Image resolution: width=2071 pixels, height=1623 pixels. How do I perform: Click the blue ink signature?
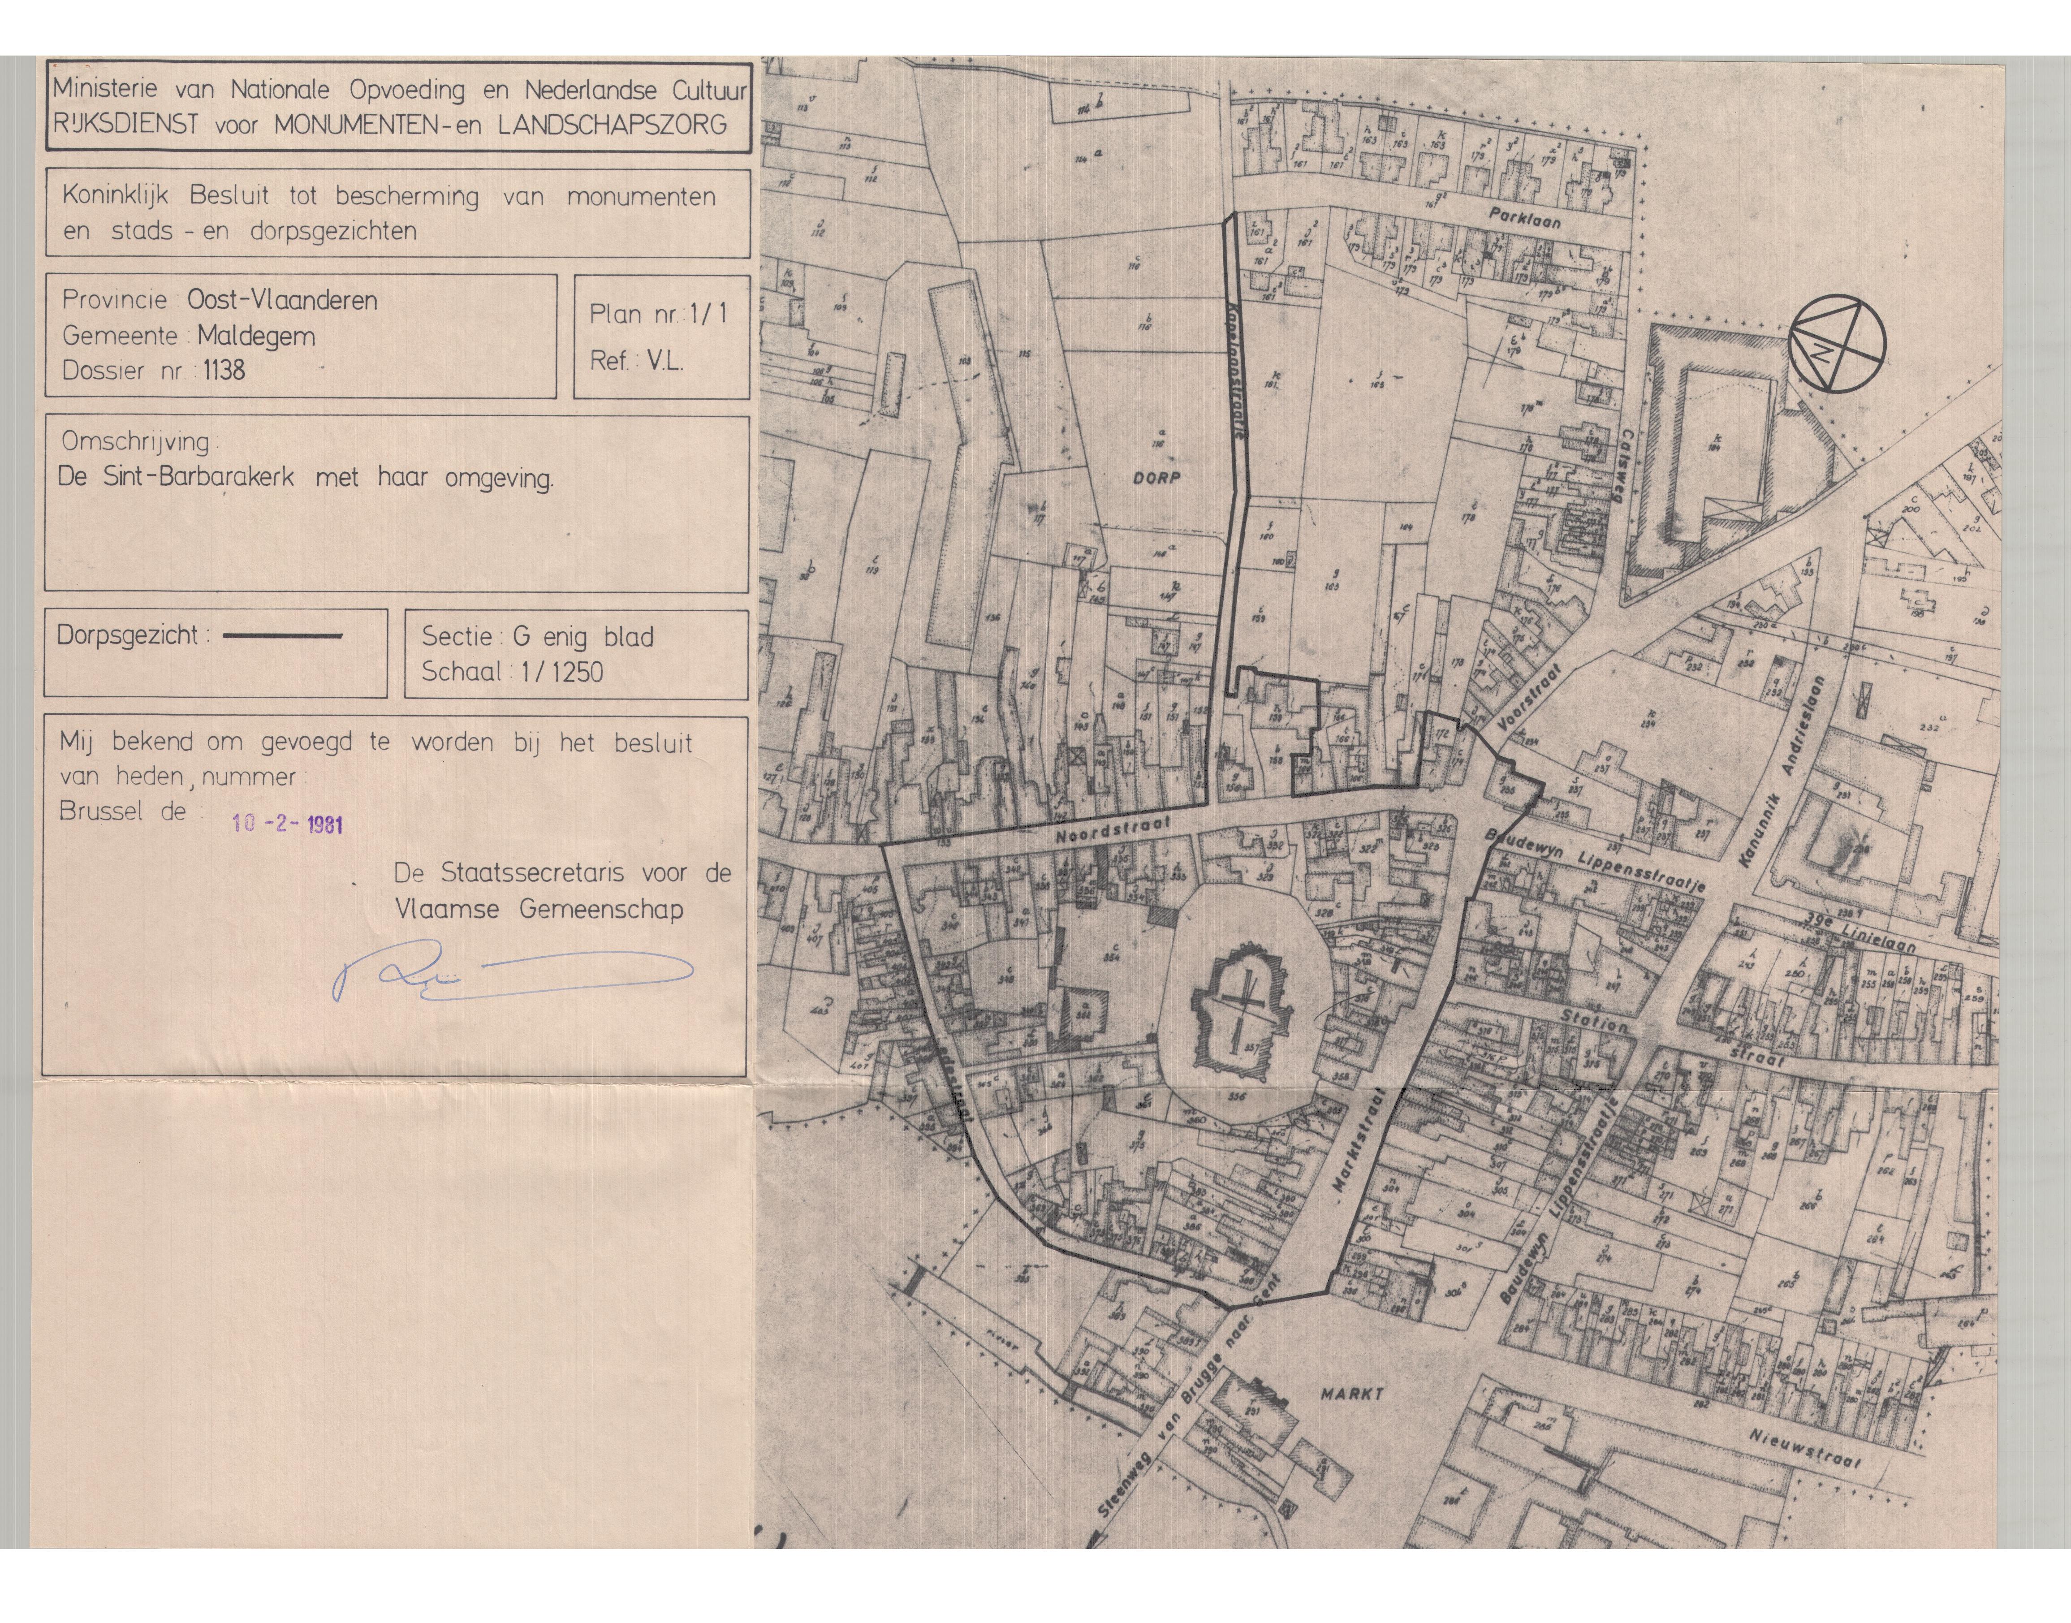[x=511, y=971]
